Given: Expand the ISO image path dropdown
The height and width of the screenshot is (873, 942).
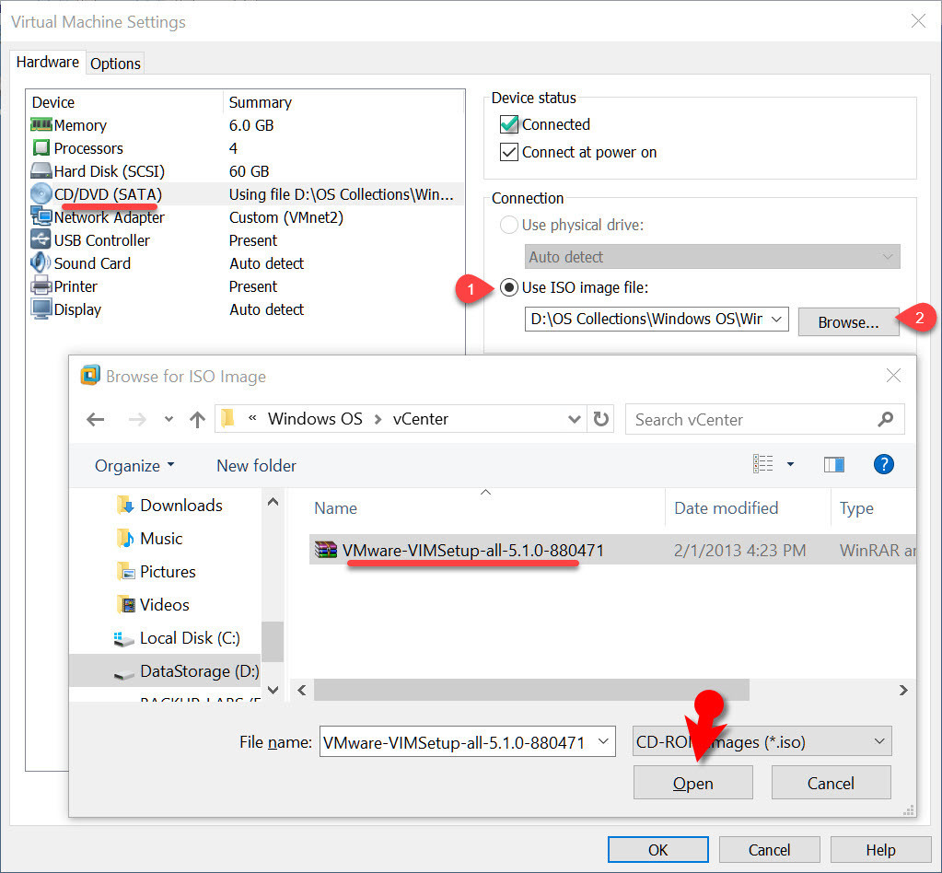Looking at the screenshot, I should click(x=776, y=319).
